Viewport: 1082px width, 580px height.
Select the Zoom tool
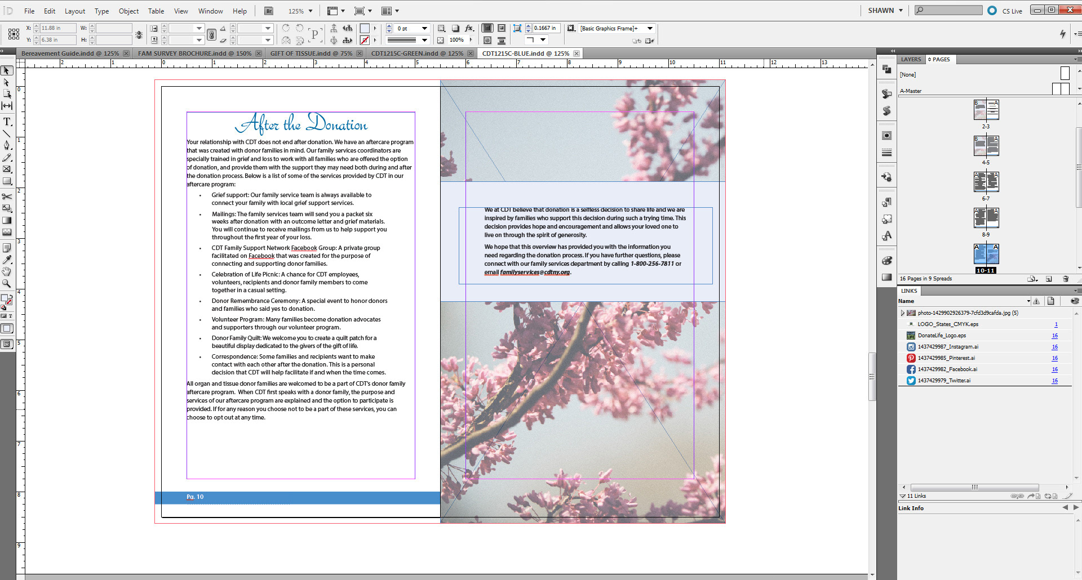pyautogui.click(x=7, y=283)
